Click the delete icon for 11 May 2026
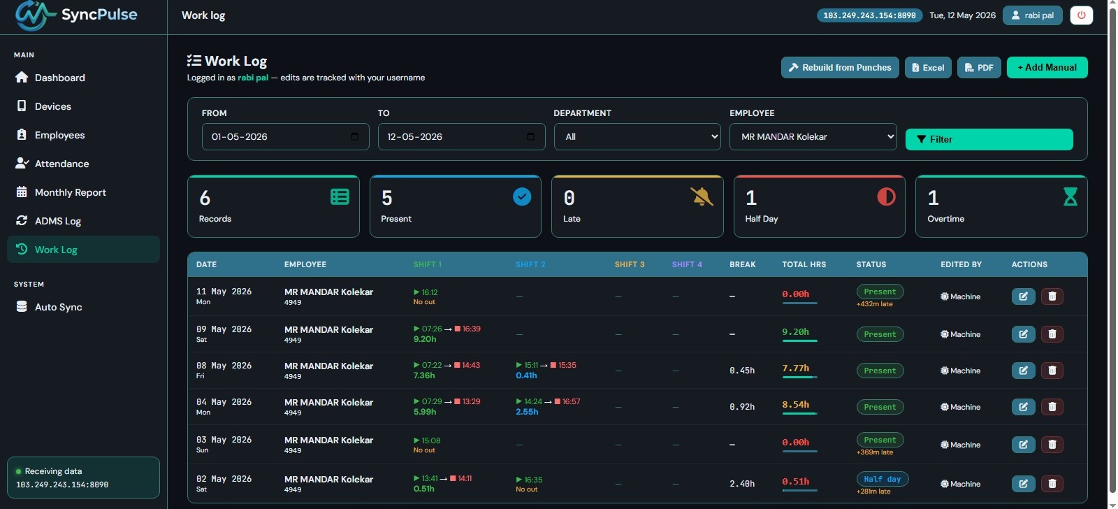1118x509 pixels. (x=1052, y=296)
